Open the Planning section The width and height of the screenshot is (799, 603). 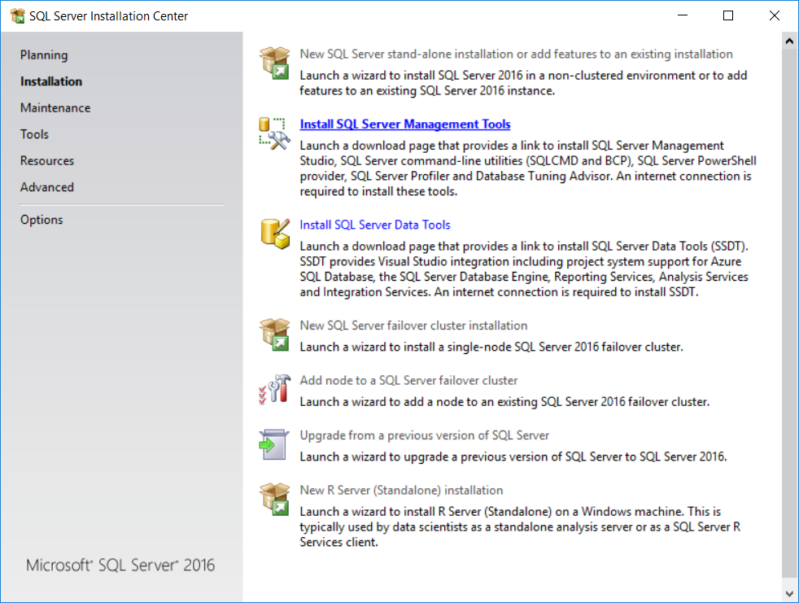point(44,55)
